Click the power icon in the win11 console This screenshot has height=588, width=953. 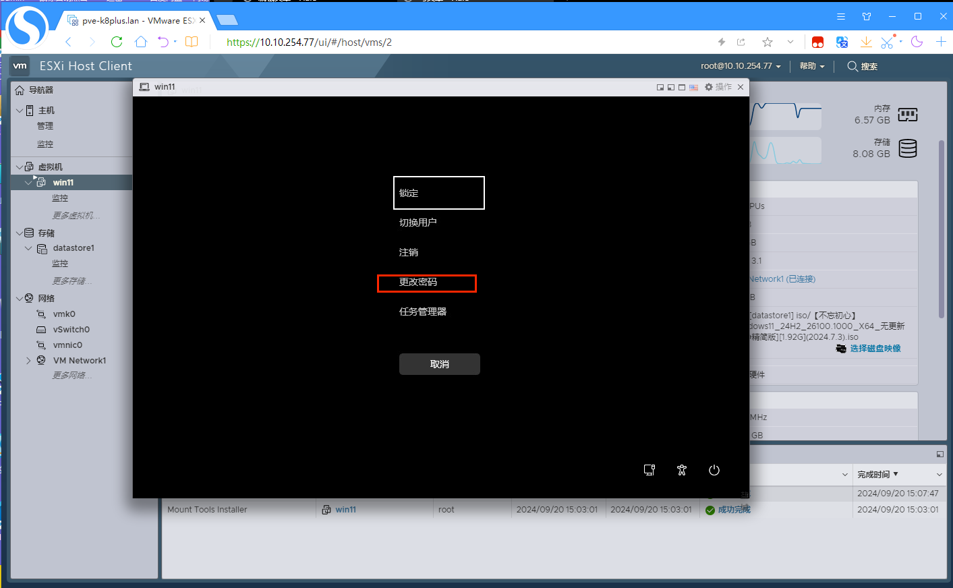coord(714,470)
